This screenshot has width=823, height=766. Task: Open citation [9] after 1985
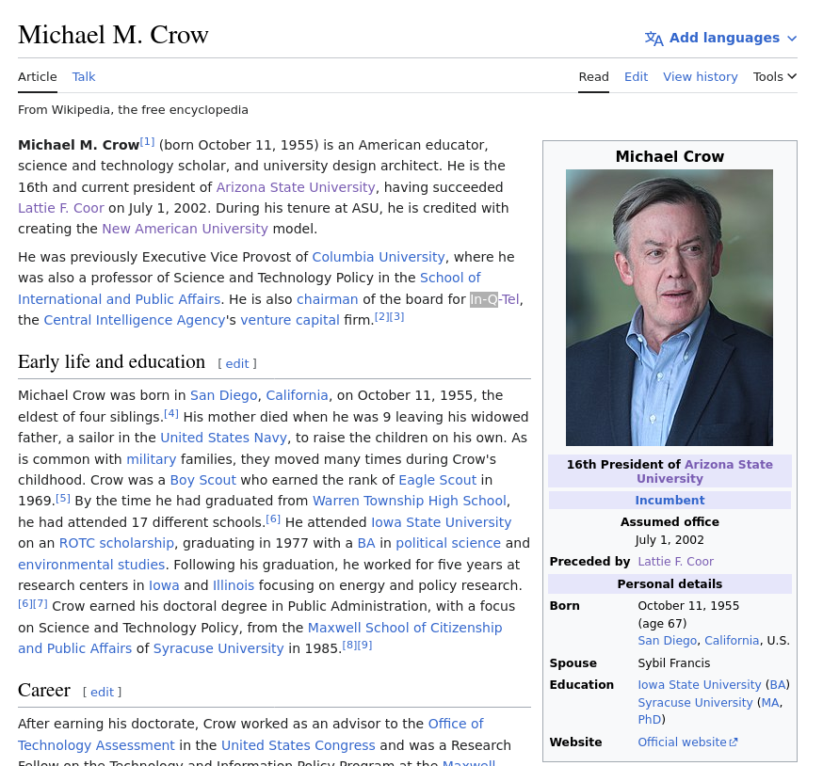[364, 646]
